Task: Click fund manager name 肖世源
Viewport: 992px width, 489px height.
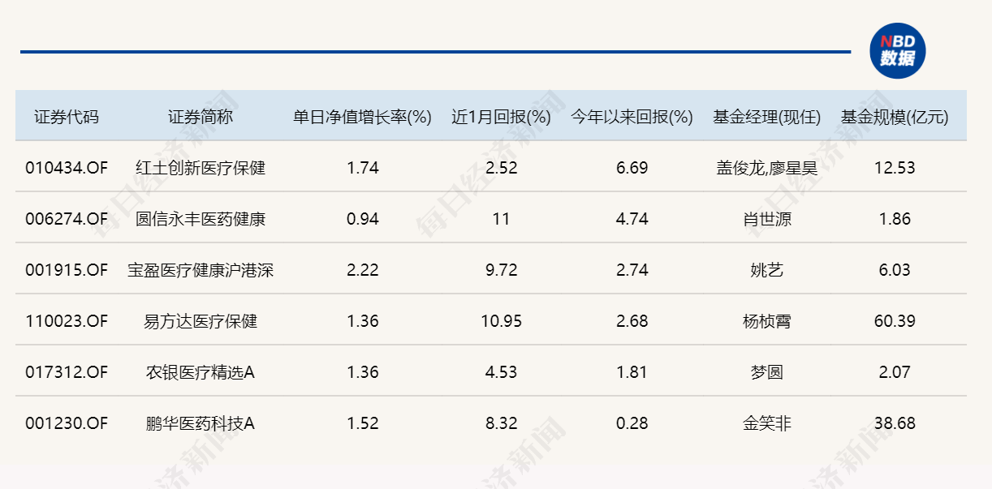Action: [x=767, y=219]
